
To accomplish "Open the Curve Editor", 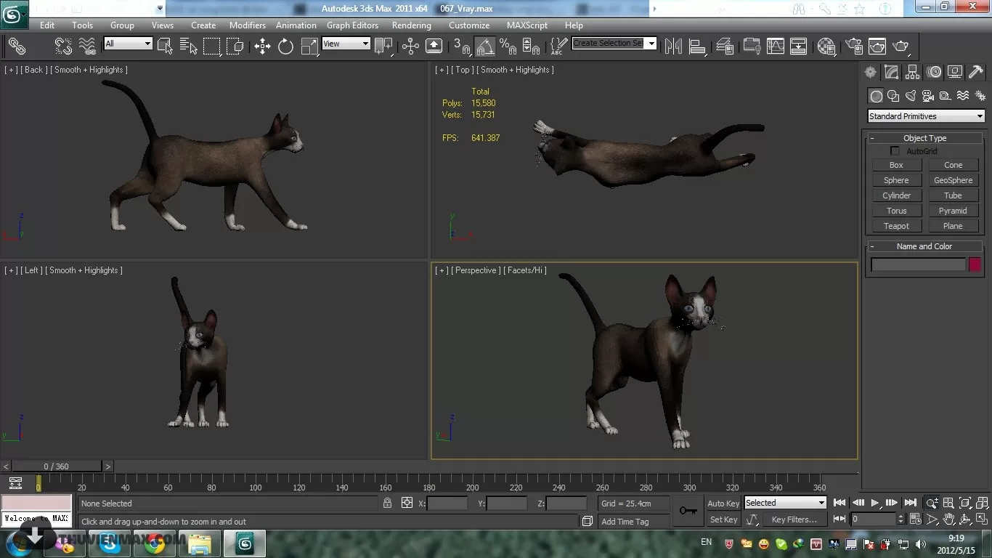I will click(774, 46).
